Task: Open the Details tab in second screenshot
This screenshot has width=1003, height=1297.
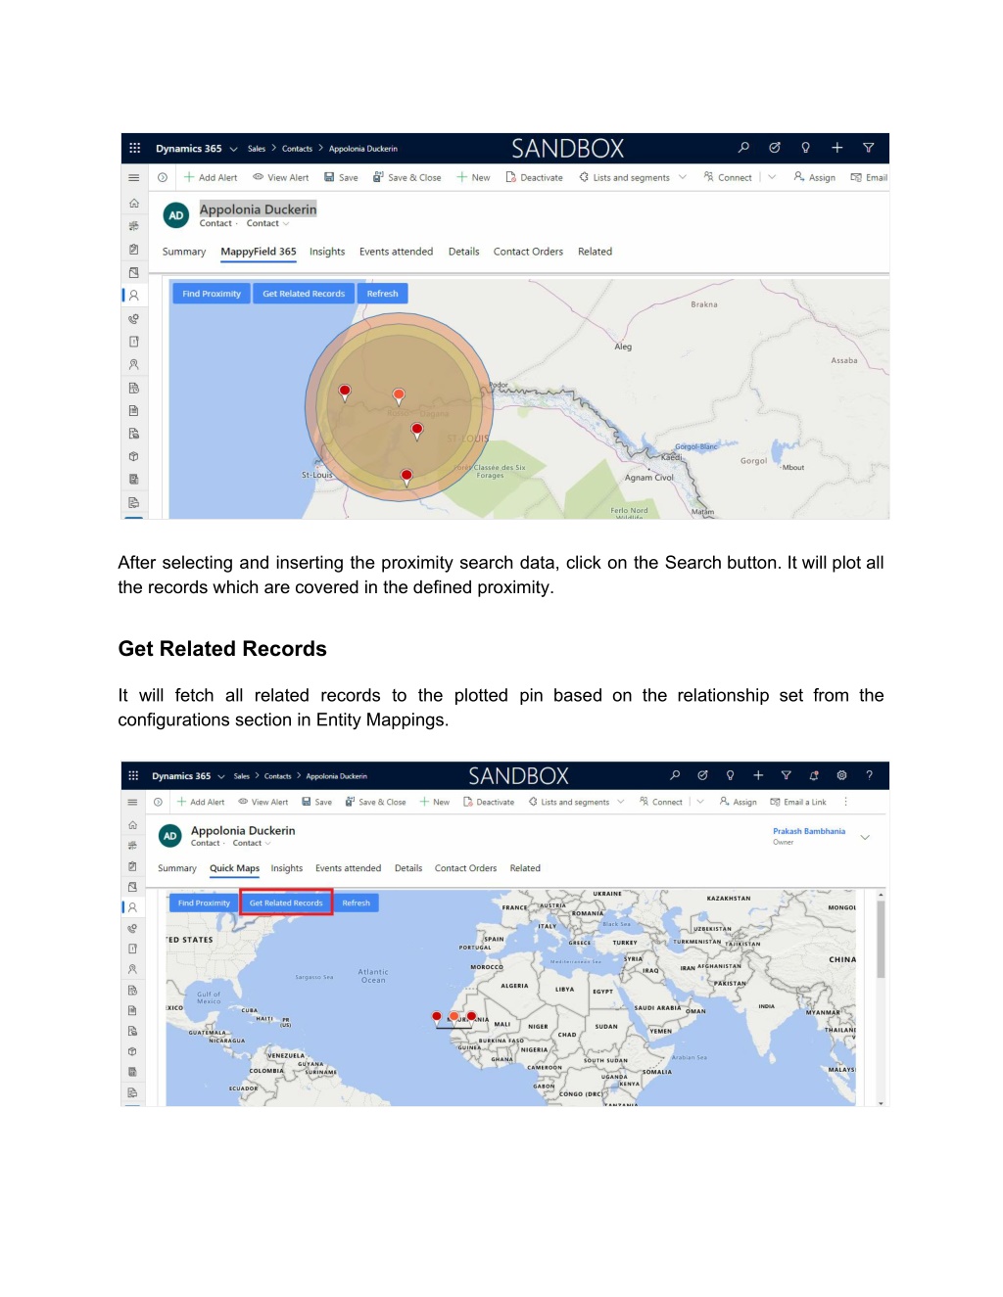Action: click(x=408, y=868)
